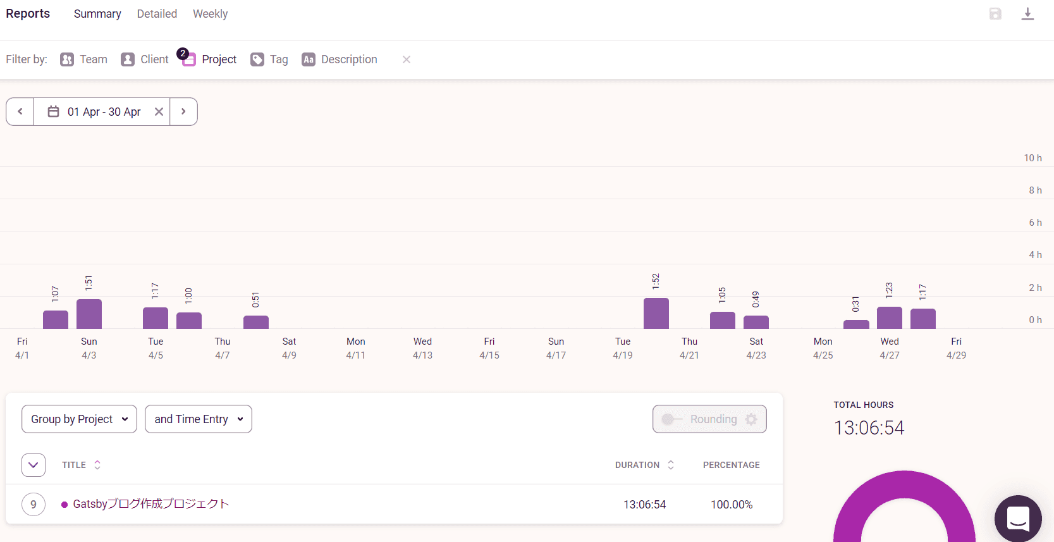Switch to the Weekly tab
The image size is (1054, 542).
click(210, 14)
